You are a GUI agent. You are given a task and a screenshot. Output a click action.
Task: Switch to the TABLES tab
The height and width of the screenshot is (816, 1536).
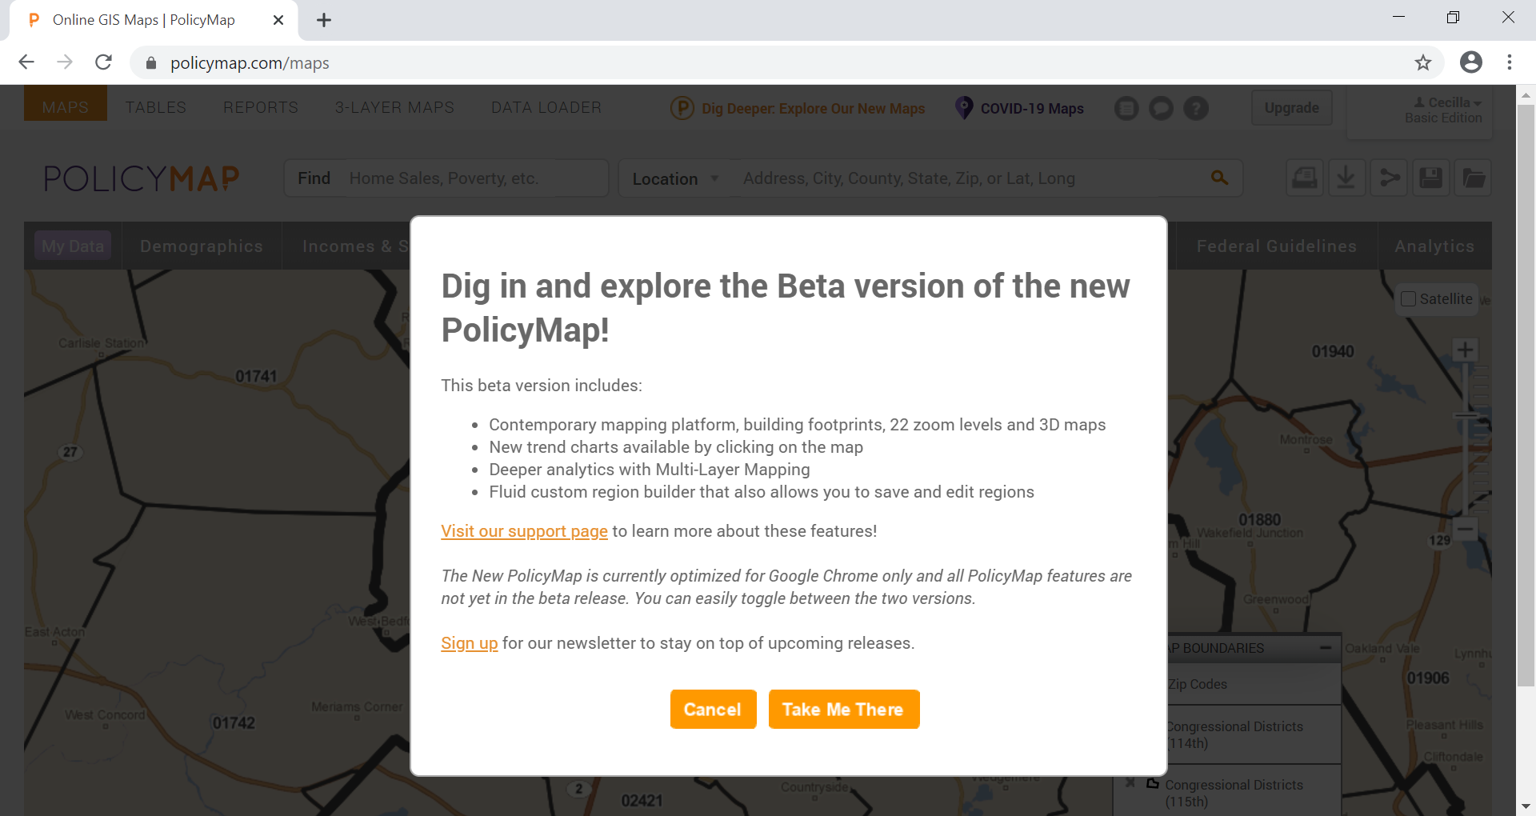click(x=155, y=107)
